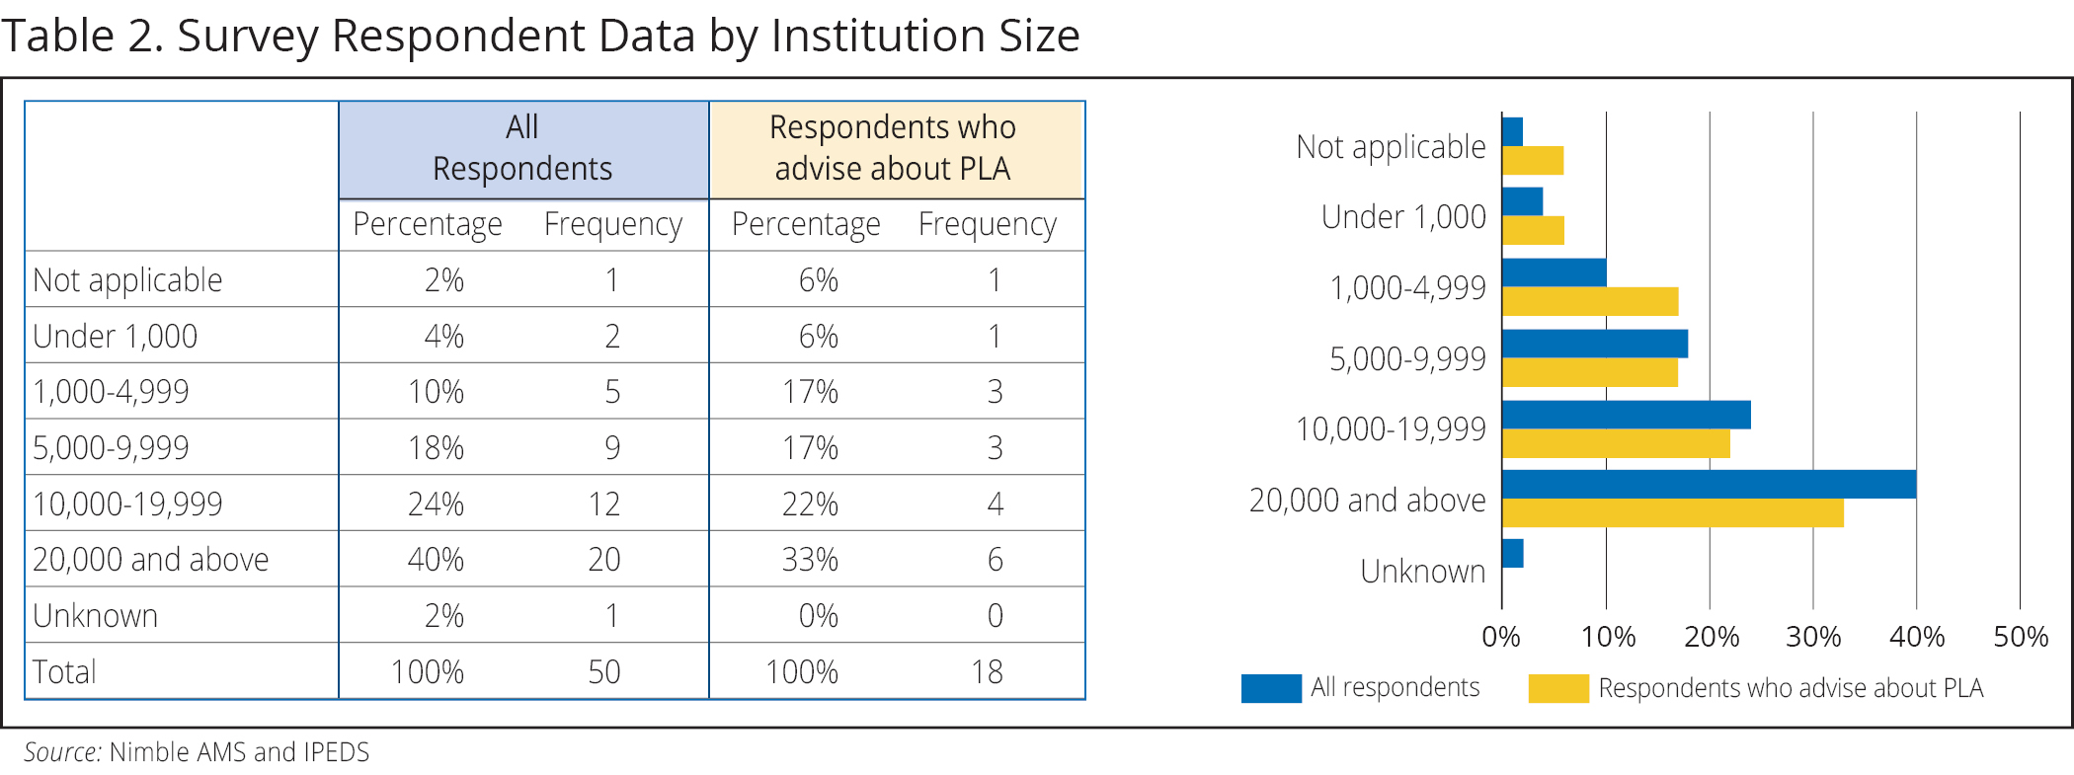Click the yellow bar for 10,000-19,999
Screen dimensions: 2074x775
click(1616, 444)
